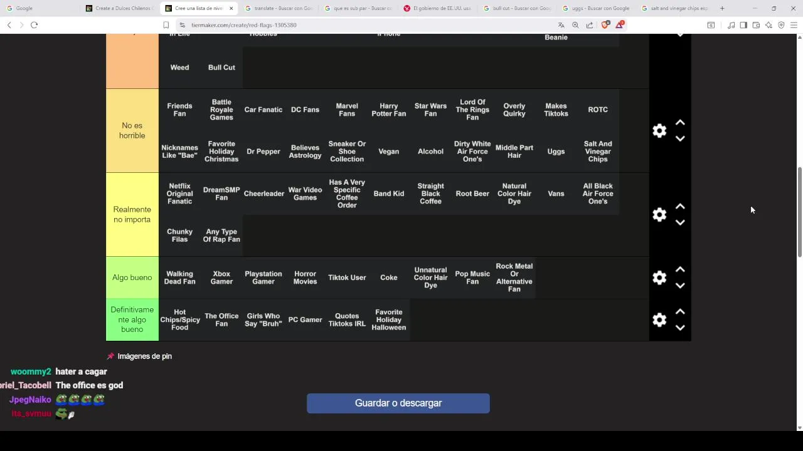Open settings gear for 'Definitivamente algo bueno' tier
This screenshot has width=803, height=451.
[659, 320]
